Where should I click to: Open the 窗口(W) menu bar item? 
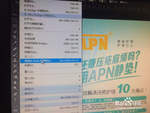point(113,2)
